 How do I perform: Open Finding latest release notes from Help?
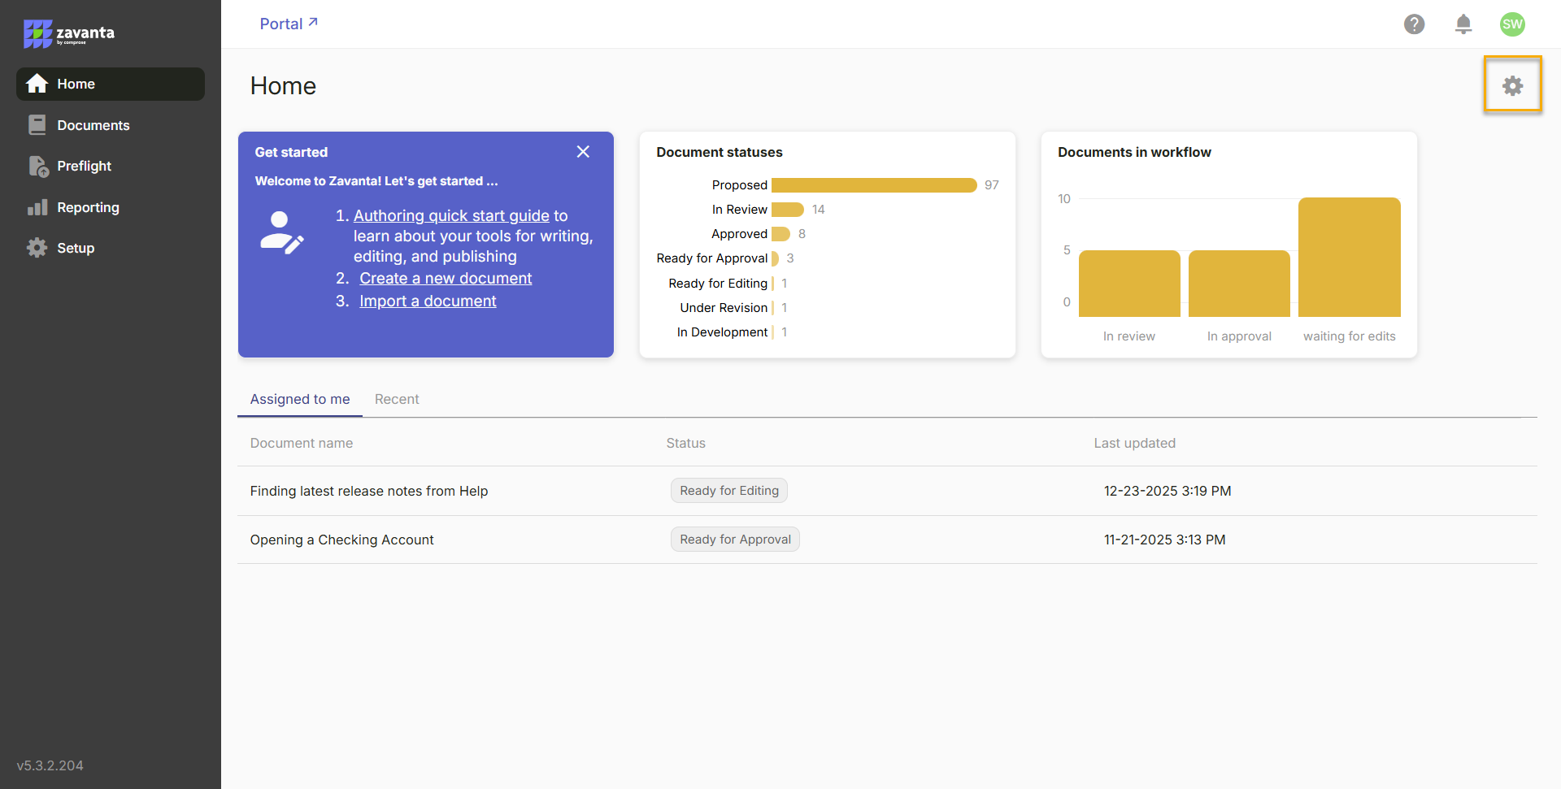pyautogui.click(x=368, y=491)
